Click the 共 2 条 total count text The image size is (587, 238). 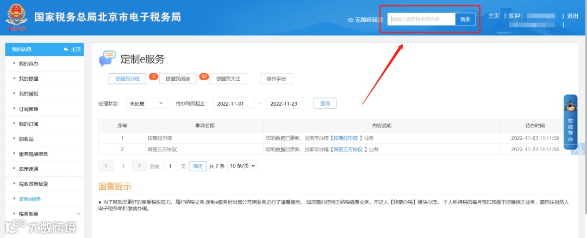[x=217, y=166]
